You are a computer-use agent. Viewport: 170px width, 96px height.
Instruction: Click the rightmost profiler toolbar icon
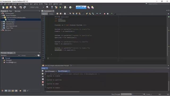click(x=92, y=7)
